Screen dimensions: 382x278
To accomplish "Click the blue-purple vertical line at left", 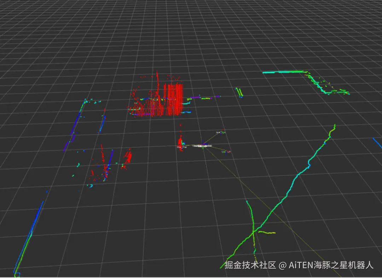I will 75,126.
